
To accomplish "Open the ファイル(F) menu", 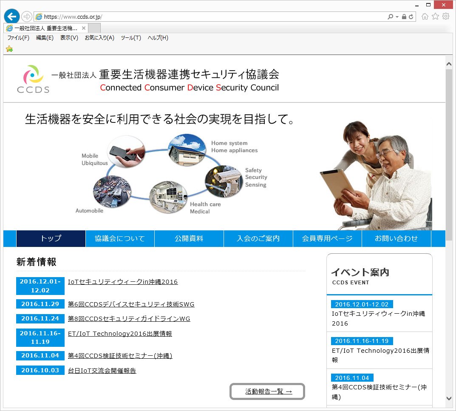I will 18,38.
